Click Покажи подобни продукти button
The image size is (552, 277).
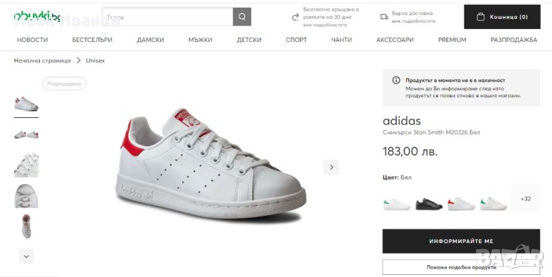[461, 267]
